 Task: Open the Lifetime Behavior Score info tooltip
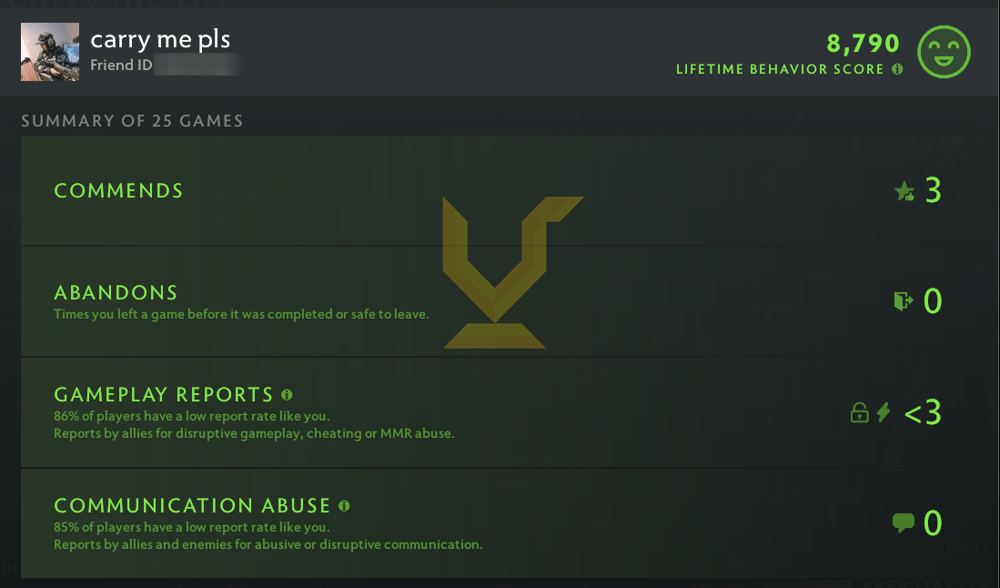pos(896,69)
